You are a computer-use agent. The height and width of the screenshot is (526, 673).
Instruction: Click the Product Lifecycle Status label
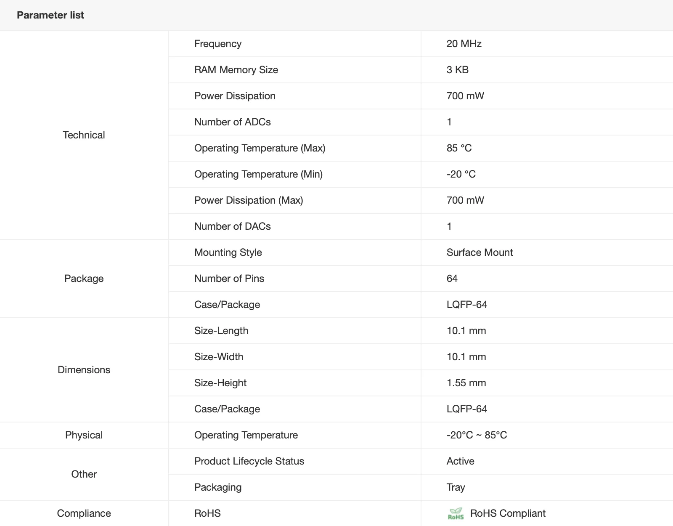point(249,461)
